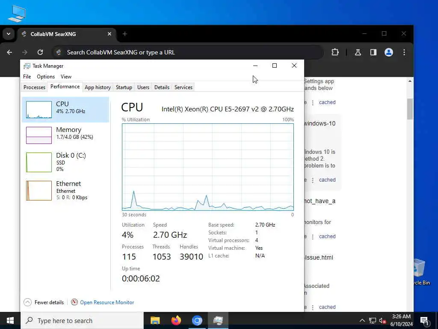Open the Action Center notifications
The height and width of the screenshot is (329, 438).
tap(424, 320)
